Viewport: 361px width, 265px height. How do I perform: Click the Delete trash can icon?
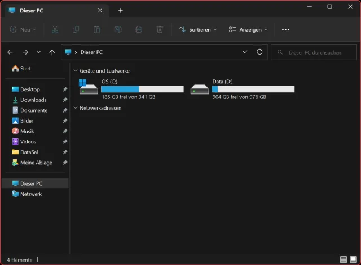(160, 29)
